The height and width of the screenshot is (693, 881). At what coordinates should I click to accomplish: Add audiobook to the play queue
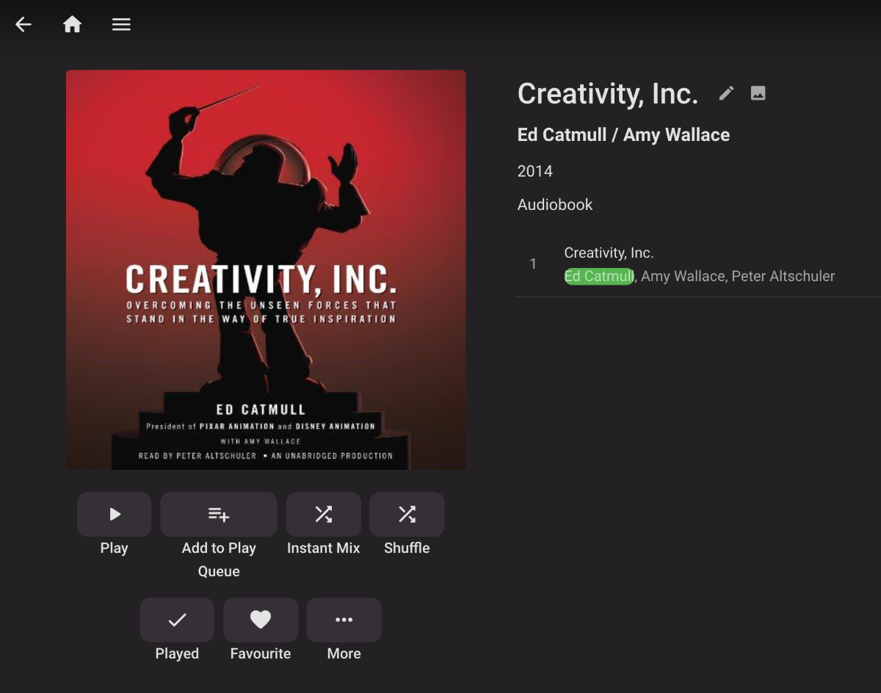tap(218, 515)
